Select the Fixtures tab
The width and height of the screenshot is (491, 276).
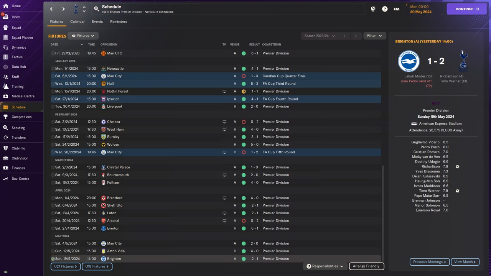click(x=57, y=21)
